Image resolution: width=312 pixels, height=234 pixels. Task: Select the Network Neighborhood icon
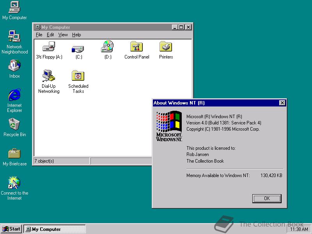14,36
